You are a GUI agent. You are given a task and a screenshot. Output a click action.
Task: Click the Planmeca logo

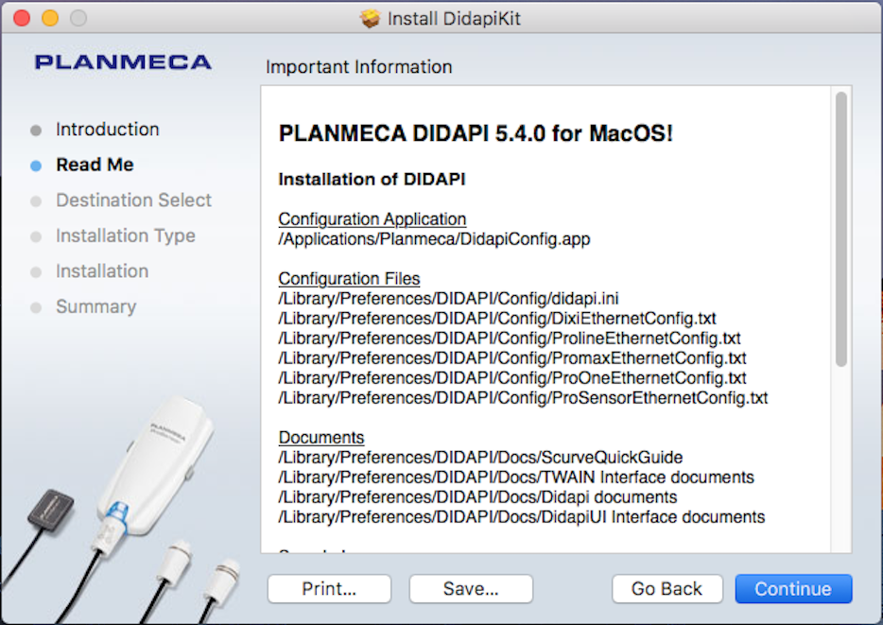click(123, 62)
